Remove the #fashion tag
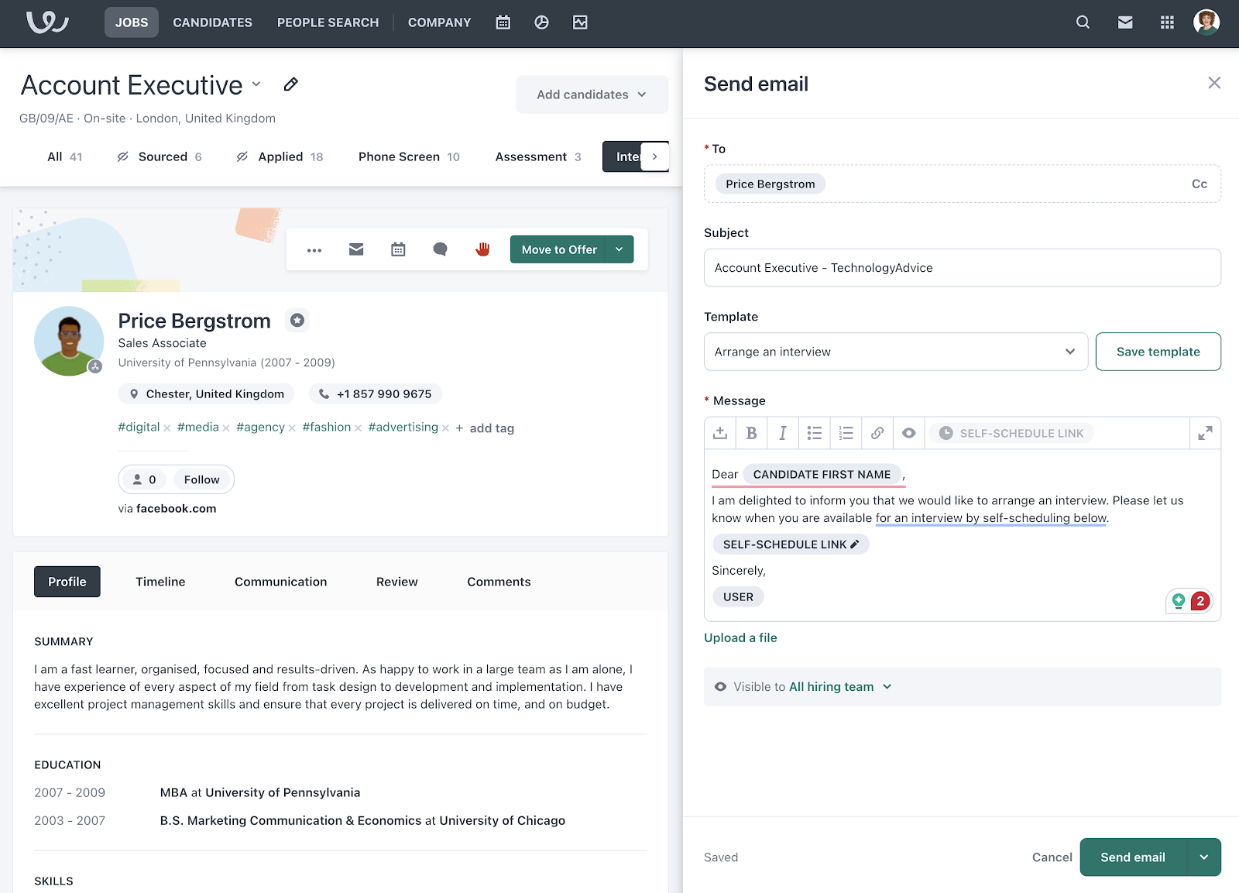 (359, 428)
